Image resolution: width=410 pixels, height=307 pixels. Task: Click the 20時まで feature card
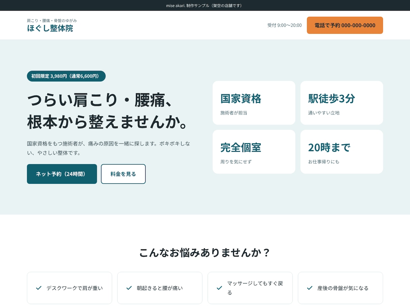pos(342,152)
